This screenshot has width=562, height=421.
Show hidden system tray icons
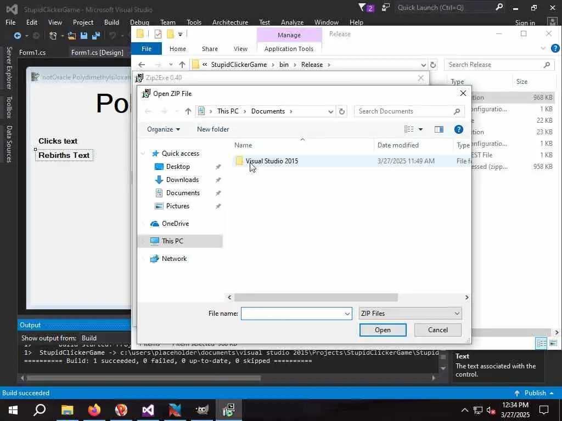[x=464, y=410]
